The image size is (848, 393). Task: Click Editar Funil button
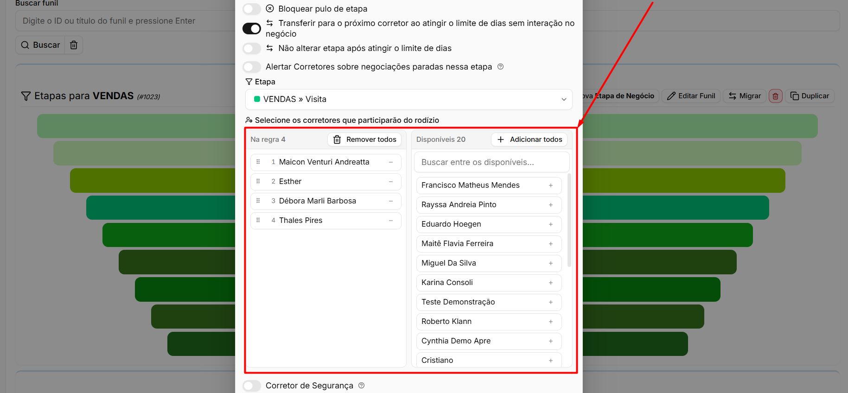(x=691, y=96)
